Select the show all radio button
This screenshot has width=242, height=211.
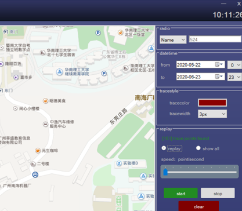click(198, 148)
